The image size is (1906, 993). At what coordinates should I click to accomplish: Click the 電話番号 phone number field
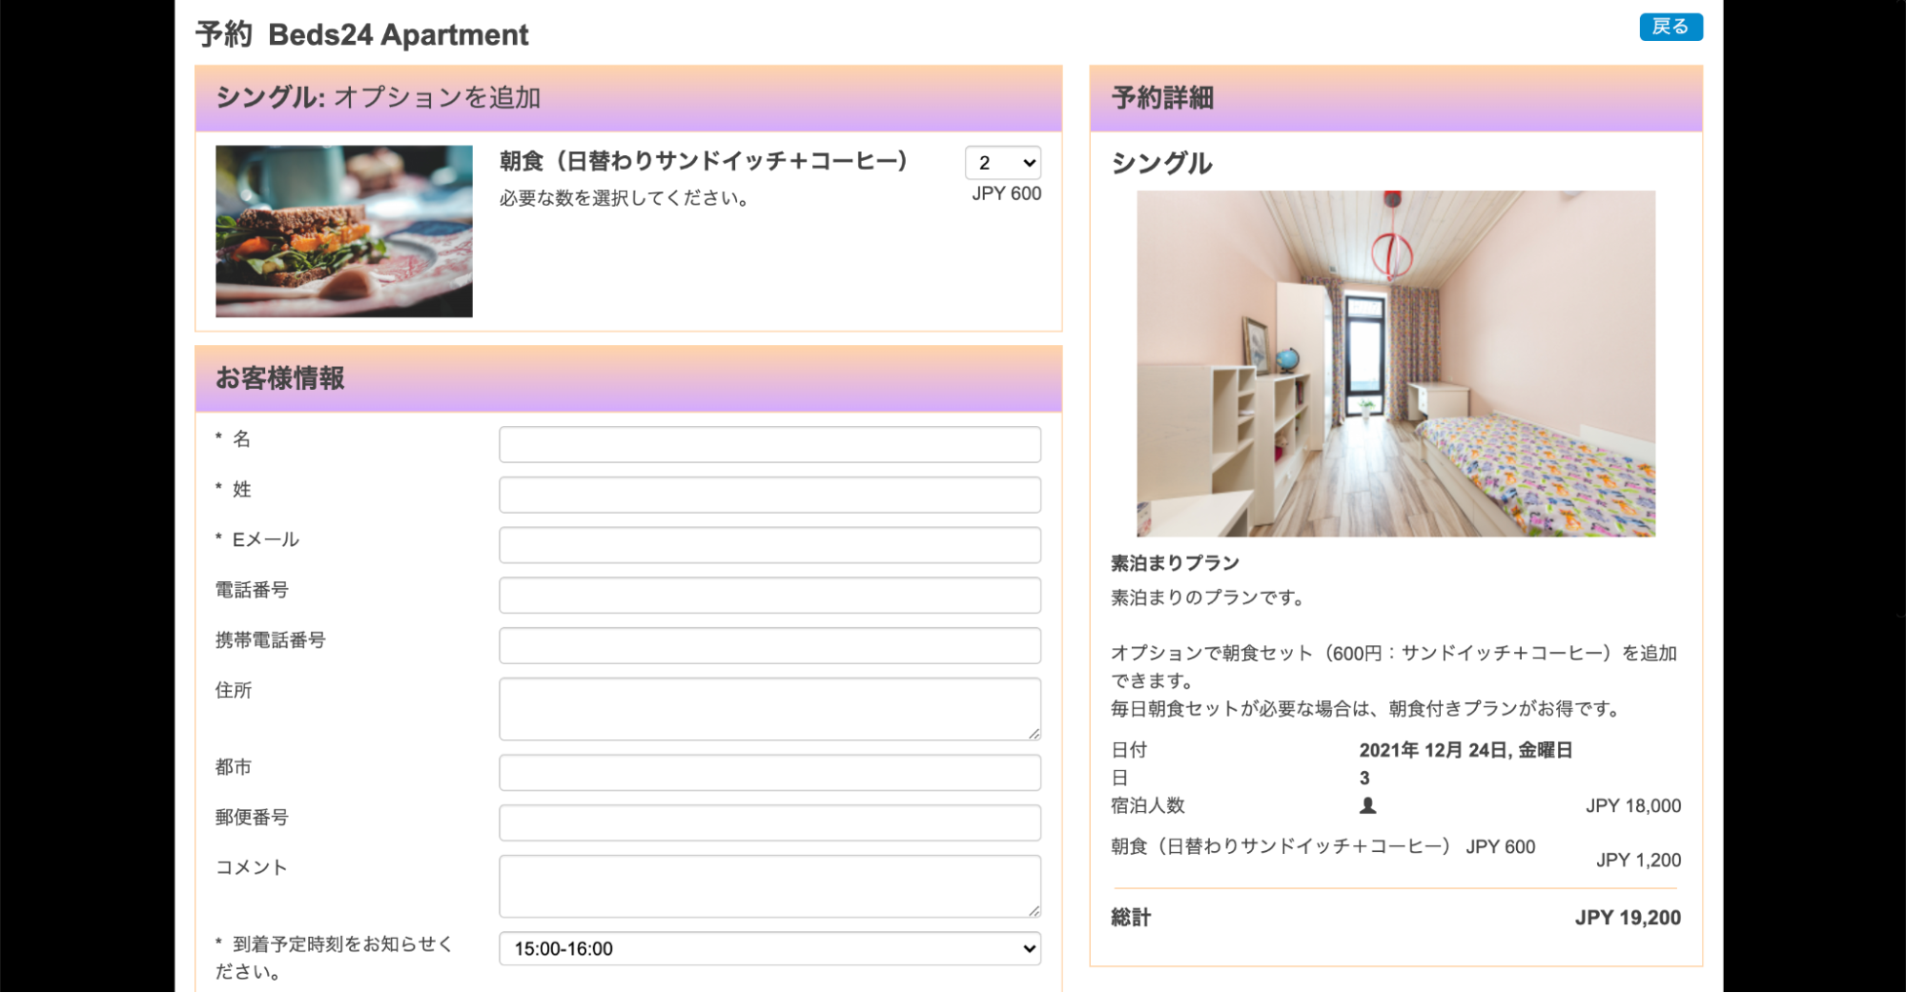click(769, 596)
